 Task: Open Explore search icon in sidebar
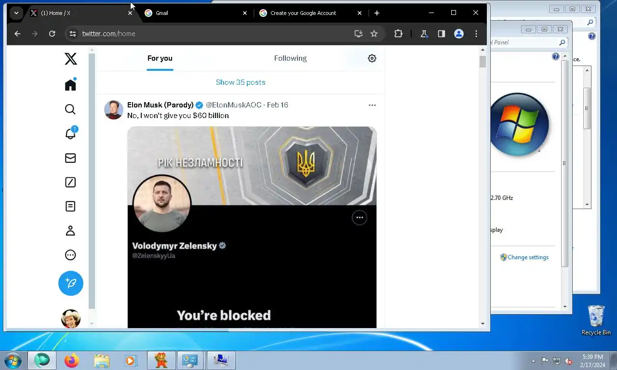point(70,109)
